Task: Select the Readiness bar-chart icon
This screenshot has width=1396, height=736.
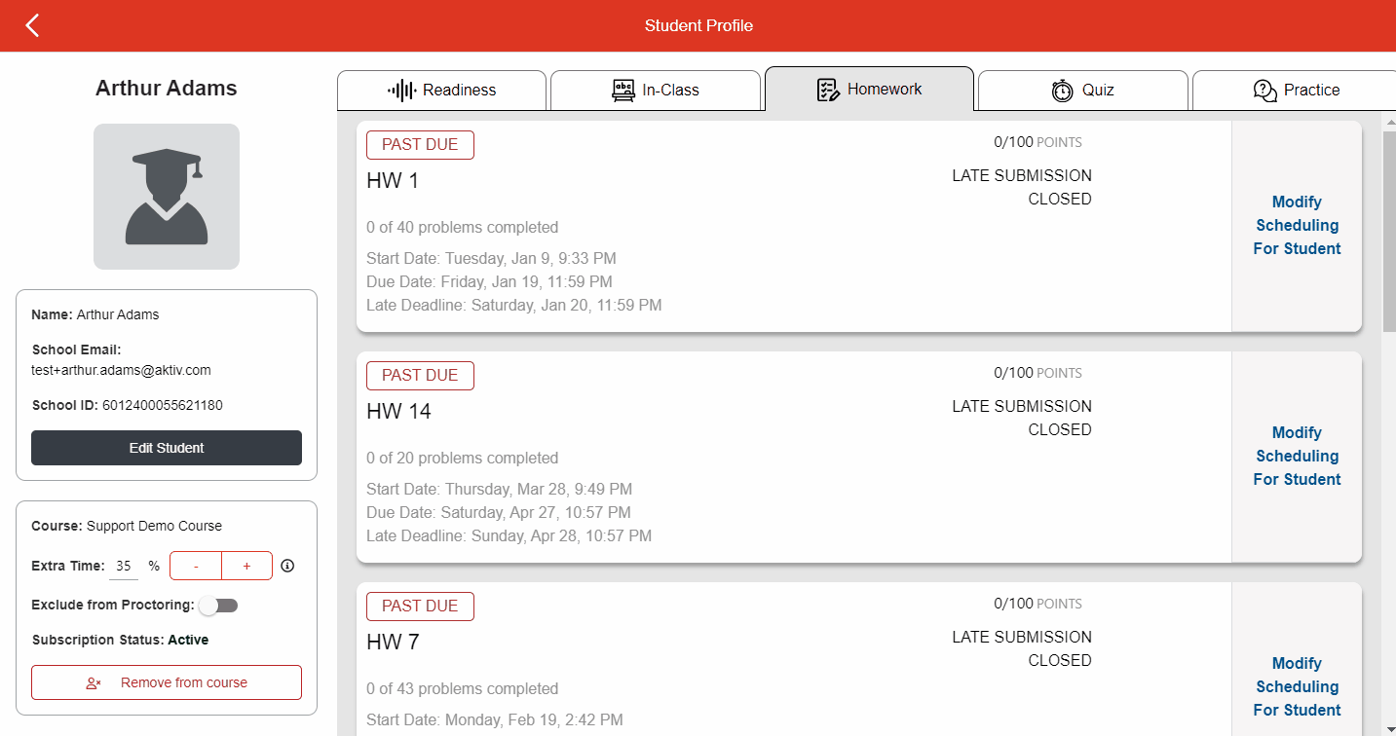Action: tap(401, 90)
